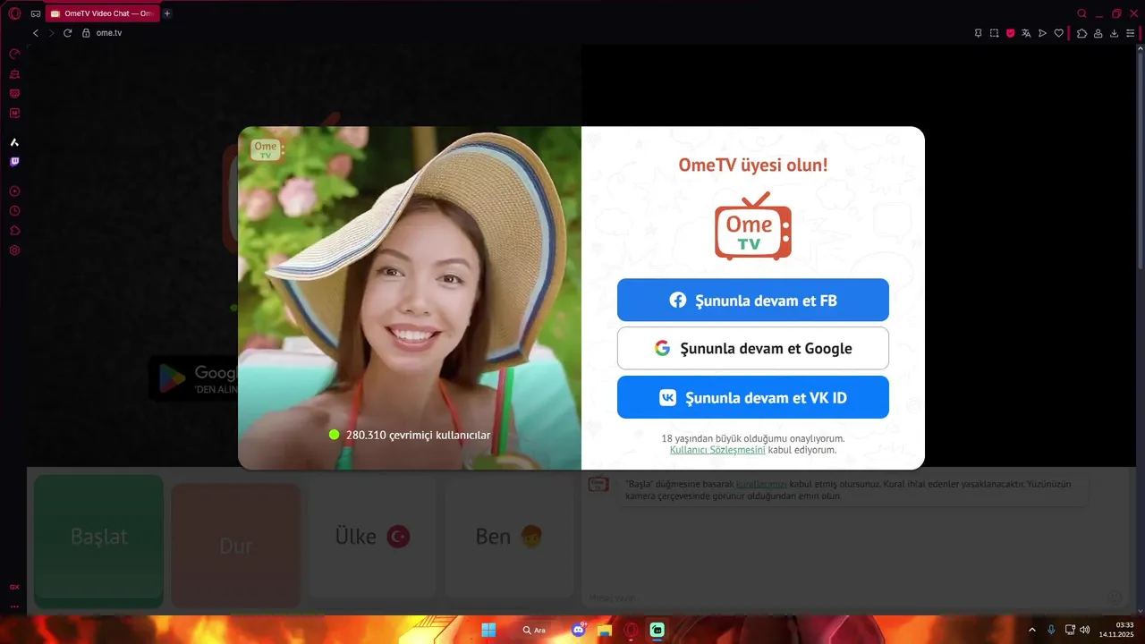Open the Ülke country selector
The width and height of the screenshot is (1145, 644).
372,536
